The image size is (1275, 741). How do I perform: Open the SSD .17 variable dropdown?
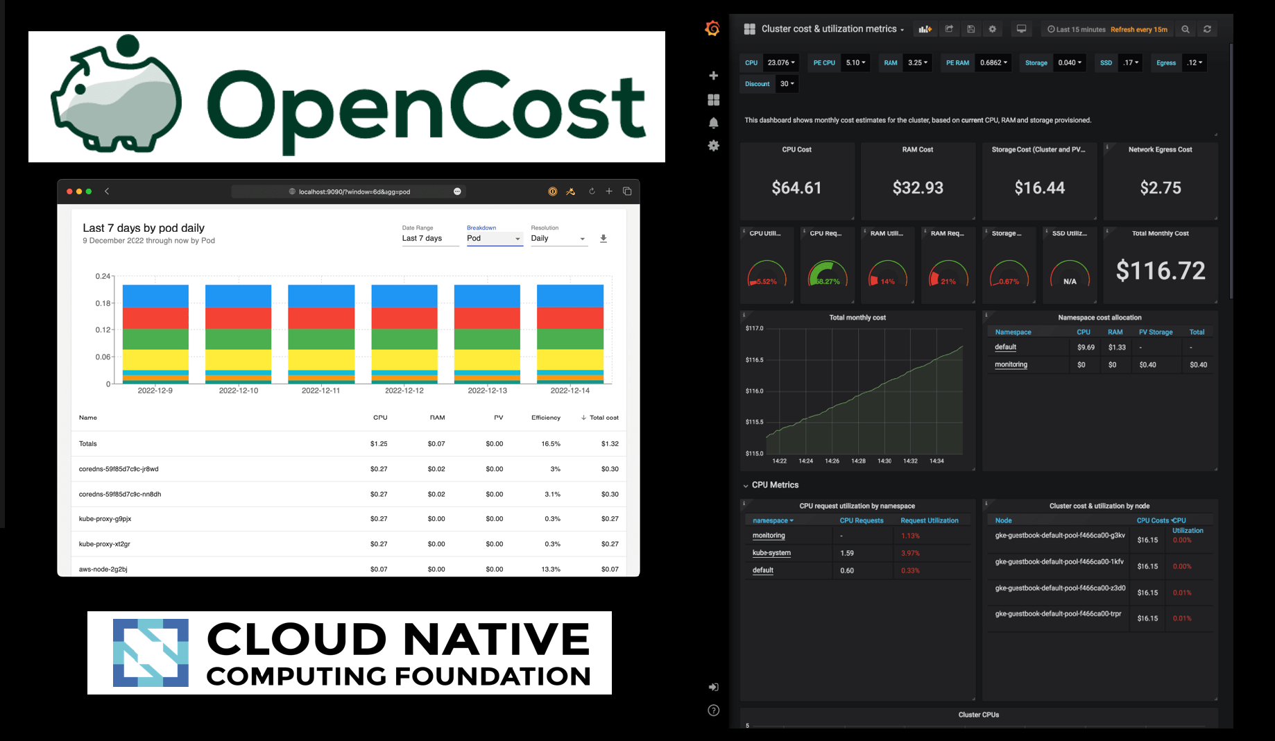[1130, 63]
